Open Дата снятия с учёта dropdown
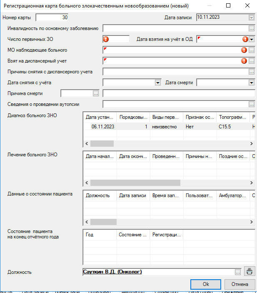This screenshot has width=257, height=293. 158,83
